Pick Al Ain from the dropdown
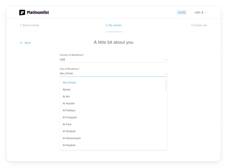Screen dimensions: 227x168 66,97
